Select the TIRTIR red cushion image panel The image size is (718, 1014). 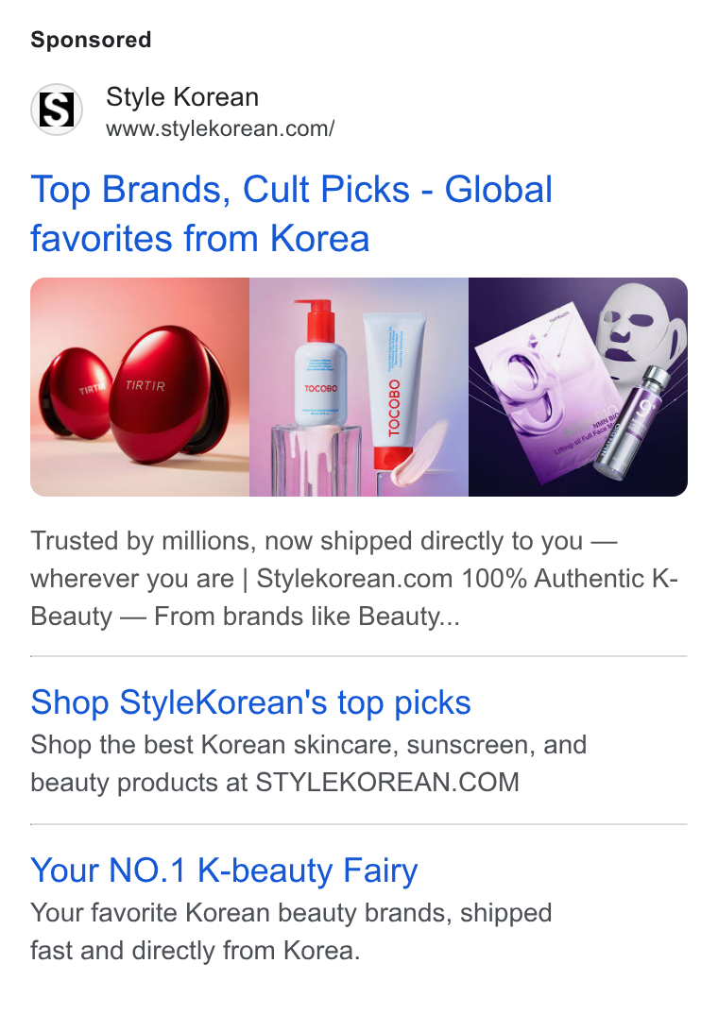[x=140, y=387]
